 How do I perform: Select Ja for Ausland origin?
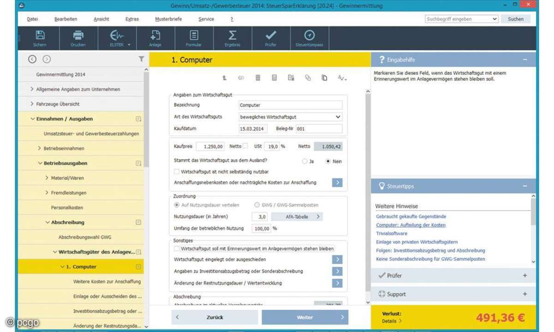coord(305,161)
